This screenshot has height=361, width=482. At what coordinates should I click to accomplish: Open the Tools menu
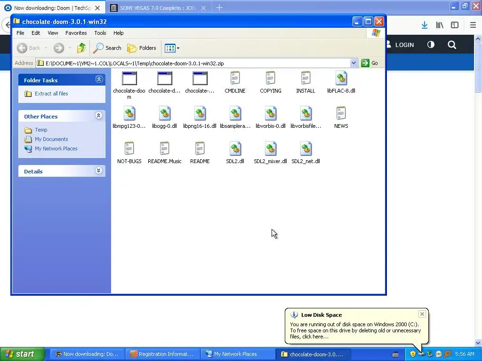click(x=100, y=33)
